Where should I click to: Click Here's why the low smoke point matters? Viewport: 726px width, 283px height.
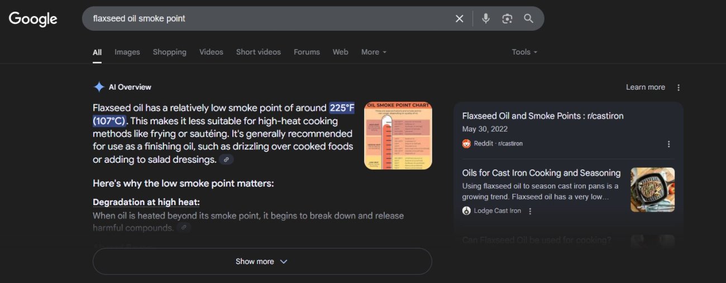(183, 183)
